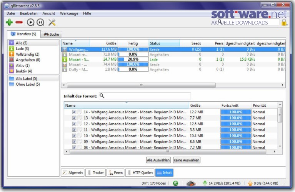The width and height of the screenshot is (295, 192).
Task: Click the magnifier in torrent content filter
Action: (102, 96)
